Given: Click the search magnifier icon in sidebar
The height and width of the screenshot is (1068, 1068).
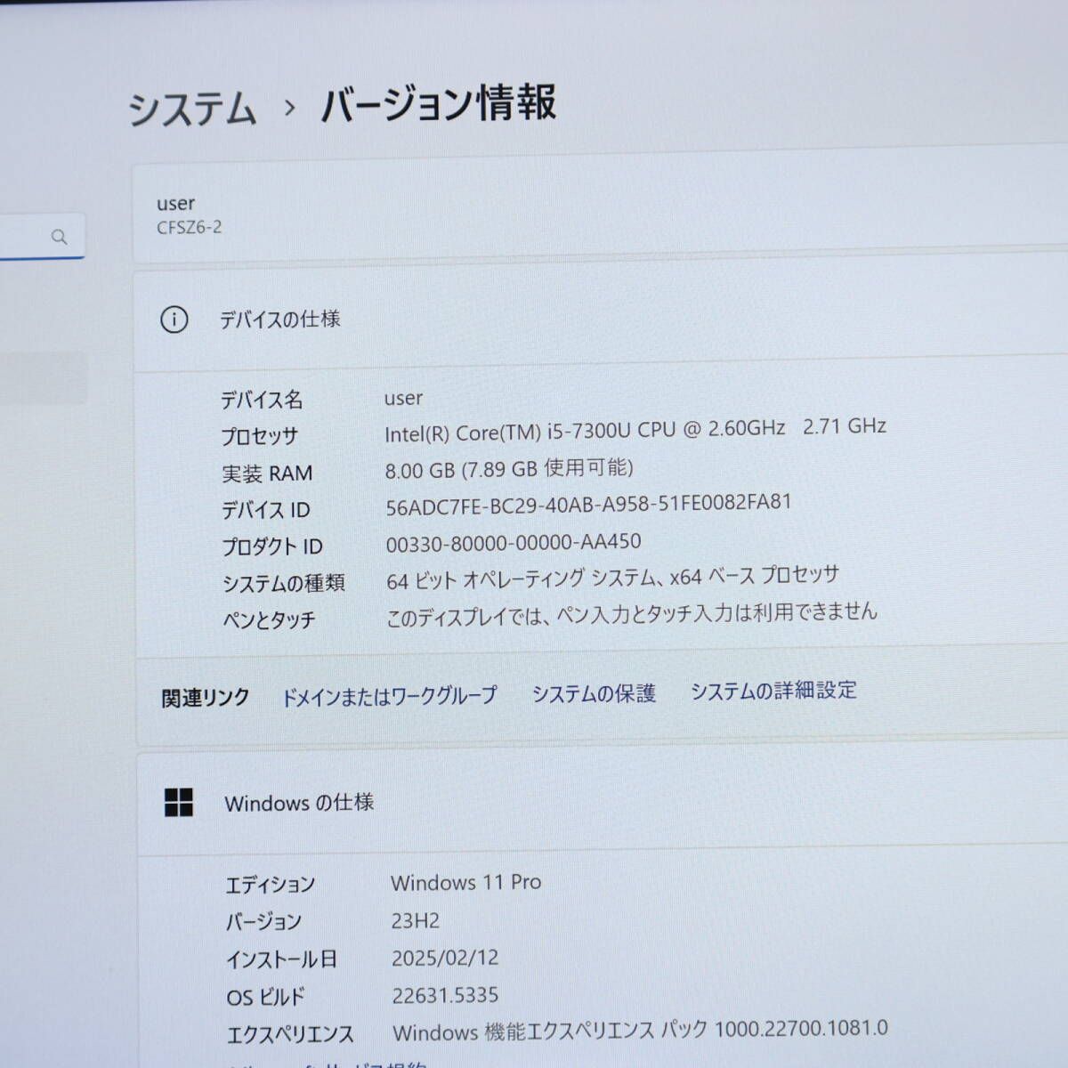Looking at the screenshot, I should point(59,237).
